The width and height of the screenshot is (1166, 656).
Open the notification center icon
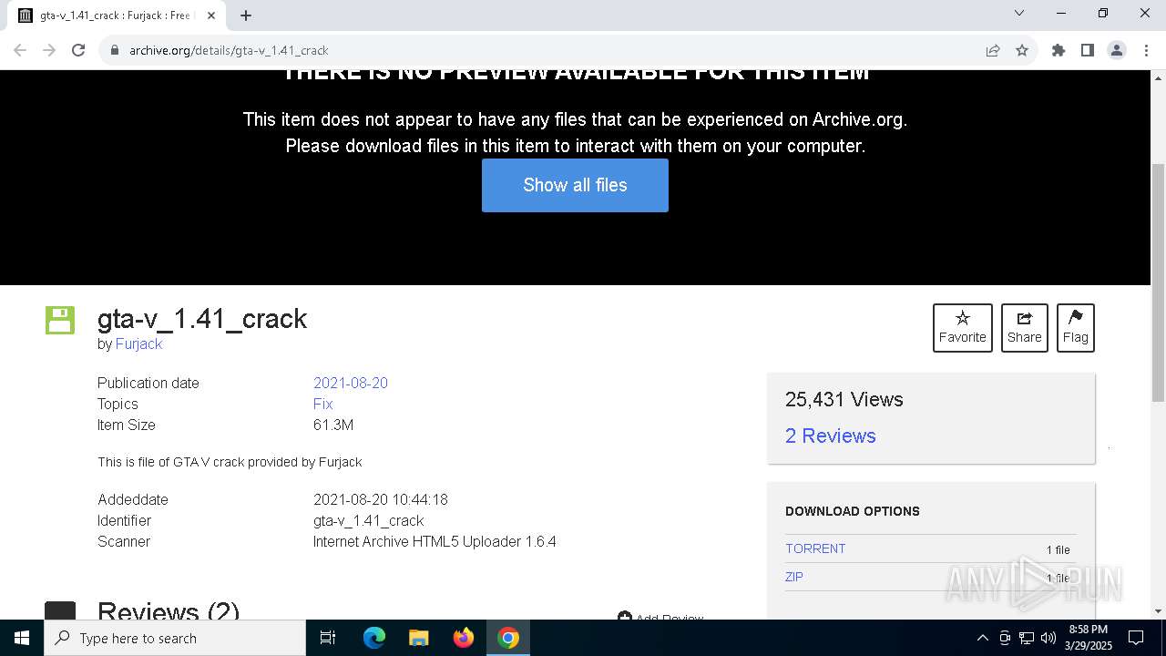(1136, 638)
